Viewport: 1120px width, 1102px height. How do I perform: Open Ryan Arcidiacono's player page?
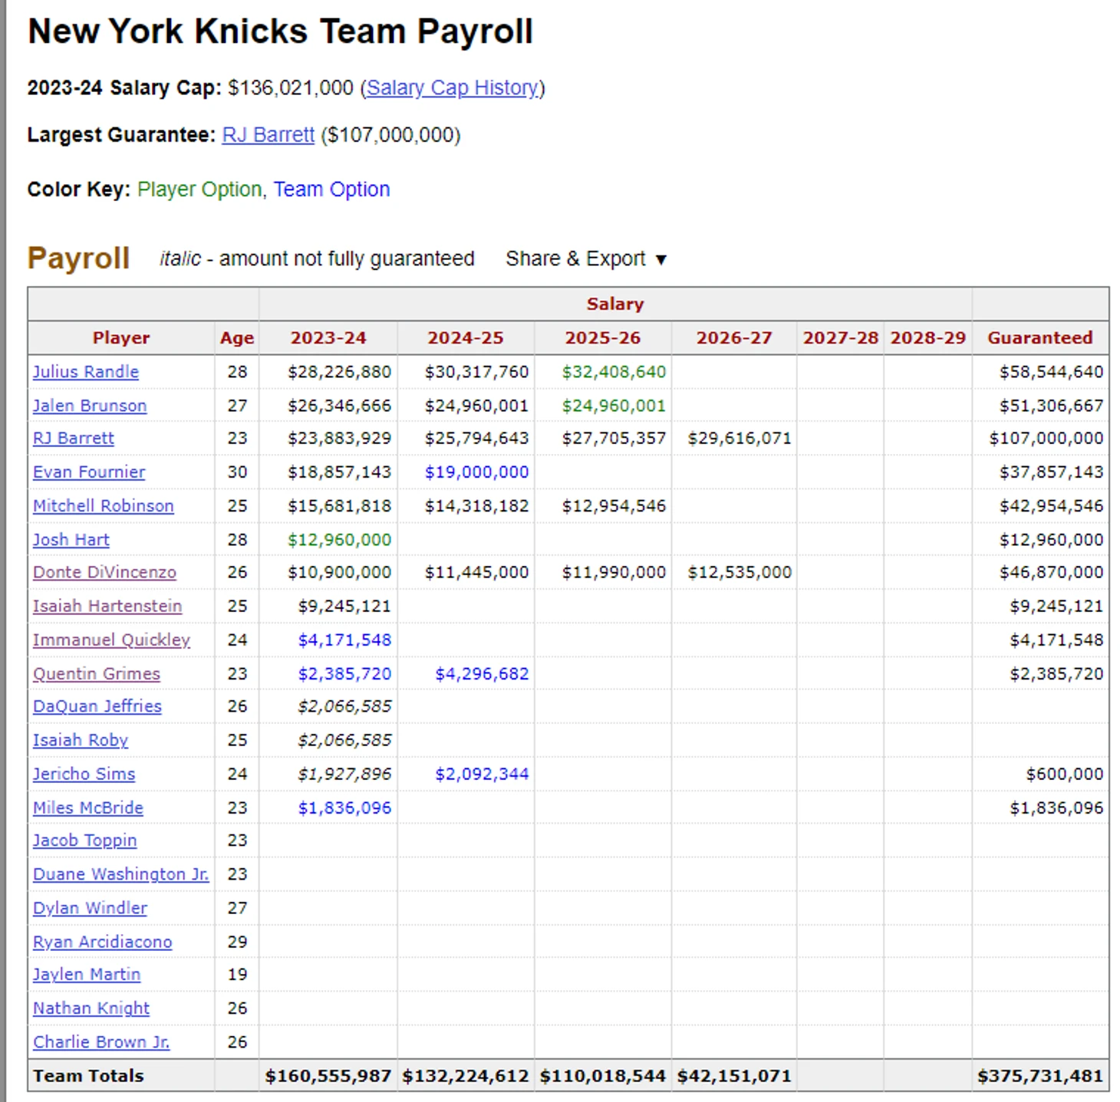coord(103,942)
